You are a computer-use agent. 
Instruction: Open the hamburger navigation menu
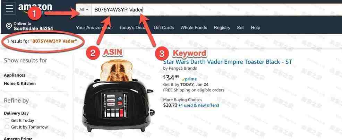(9, 8)
